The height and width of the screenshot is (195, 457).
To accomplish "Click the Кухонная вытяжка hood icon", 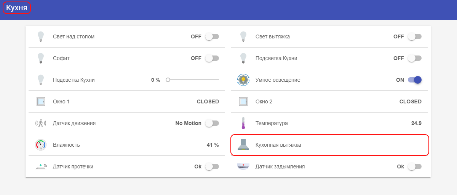I will pos(243,145).
